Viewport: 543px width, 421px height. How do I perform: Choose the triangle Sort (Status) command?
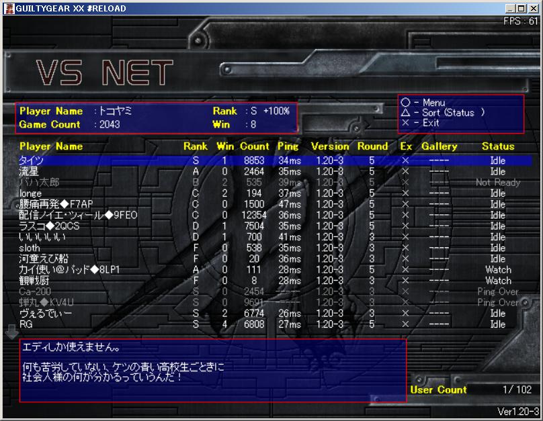coord(443,112)
